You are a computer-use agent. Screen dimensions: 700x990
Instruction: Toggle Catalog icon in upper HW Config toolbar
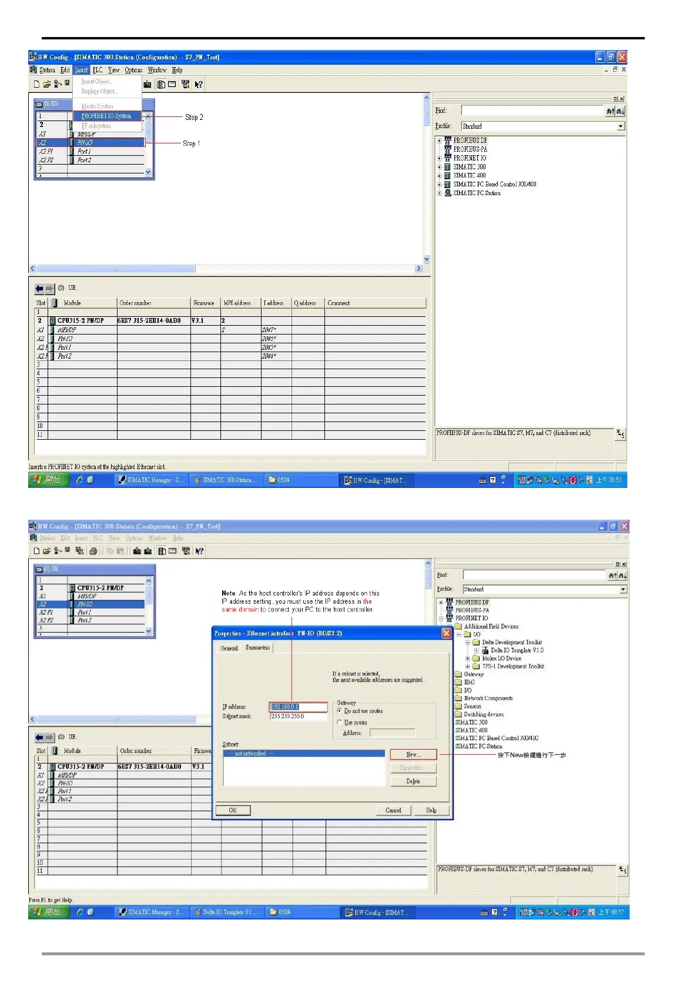point(160,84)
